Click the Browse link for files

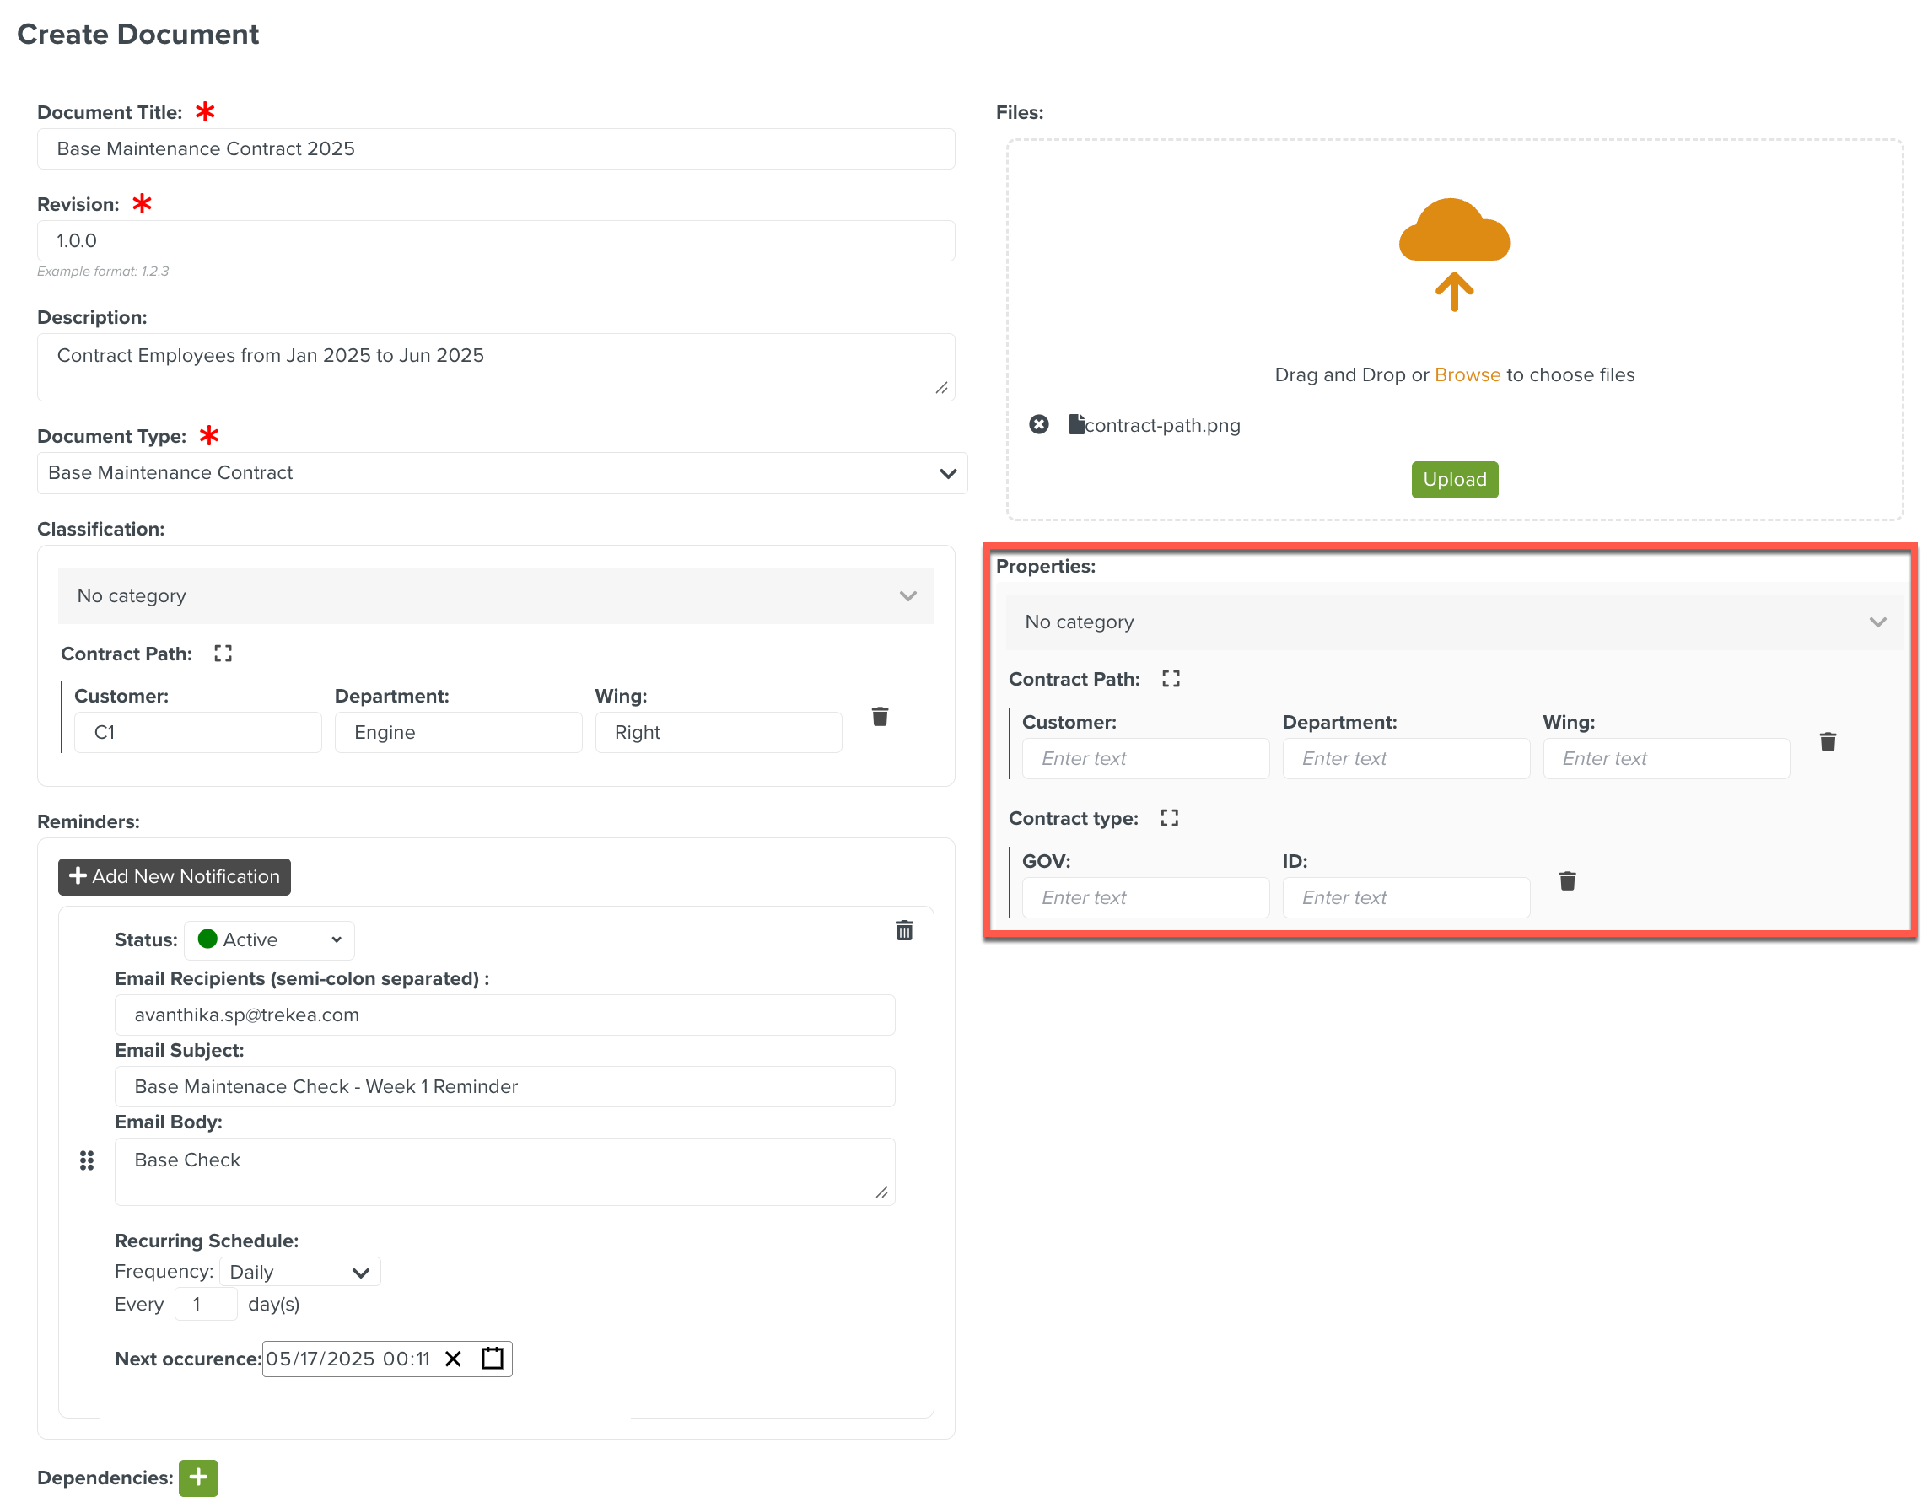pos(1467,374)
